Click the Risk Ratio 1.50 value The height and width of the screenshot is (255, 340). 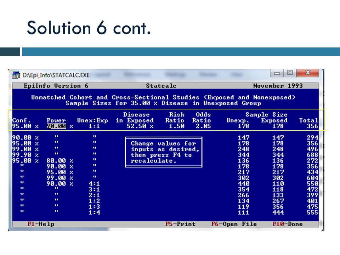point(177,126)
